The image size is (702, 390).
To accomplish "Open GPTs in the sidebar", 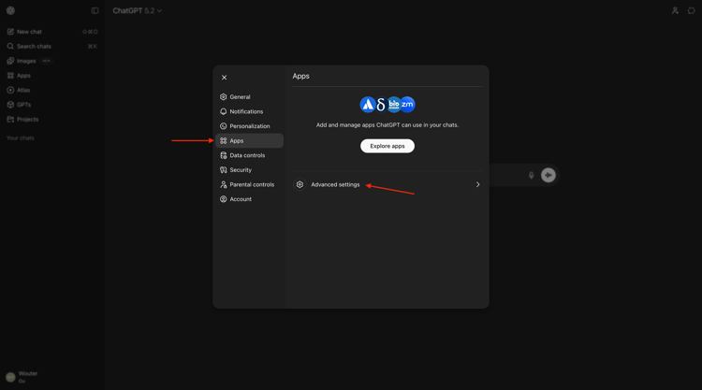I will pos(51,105).
